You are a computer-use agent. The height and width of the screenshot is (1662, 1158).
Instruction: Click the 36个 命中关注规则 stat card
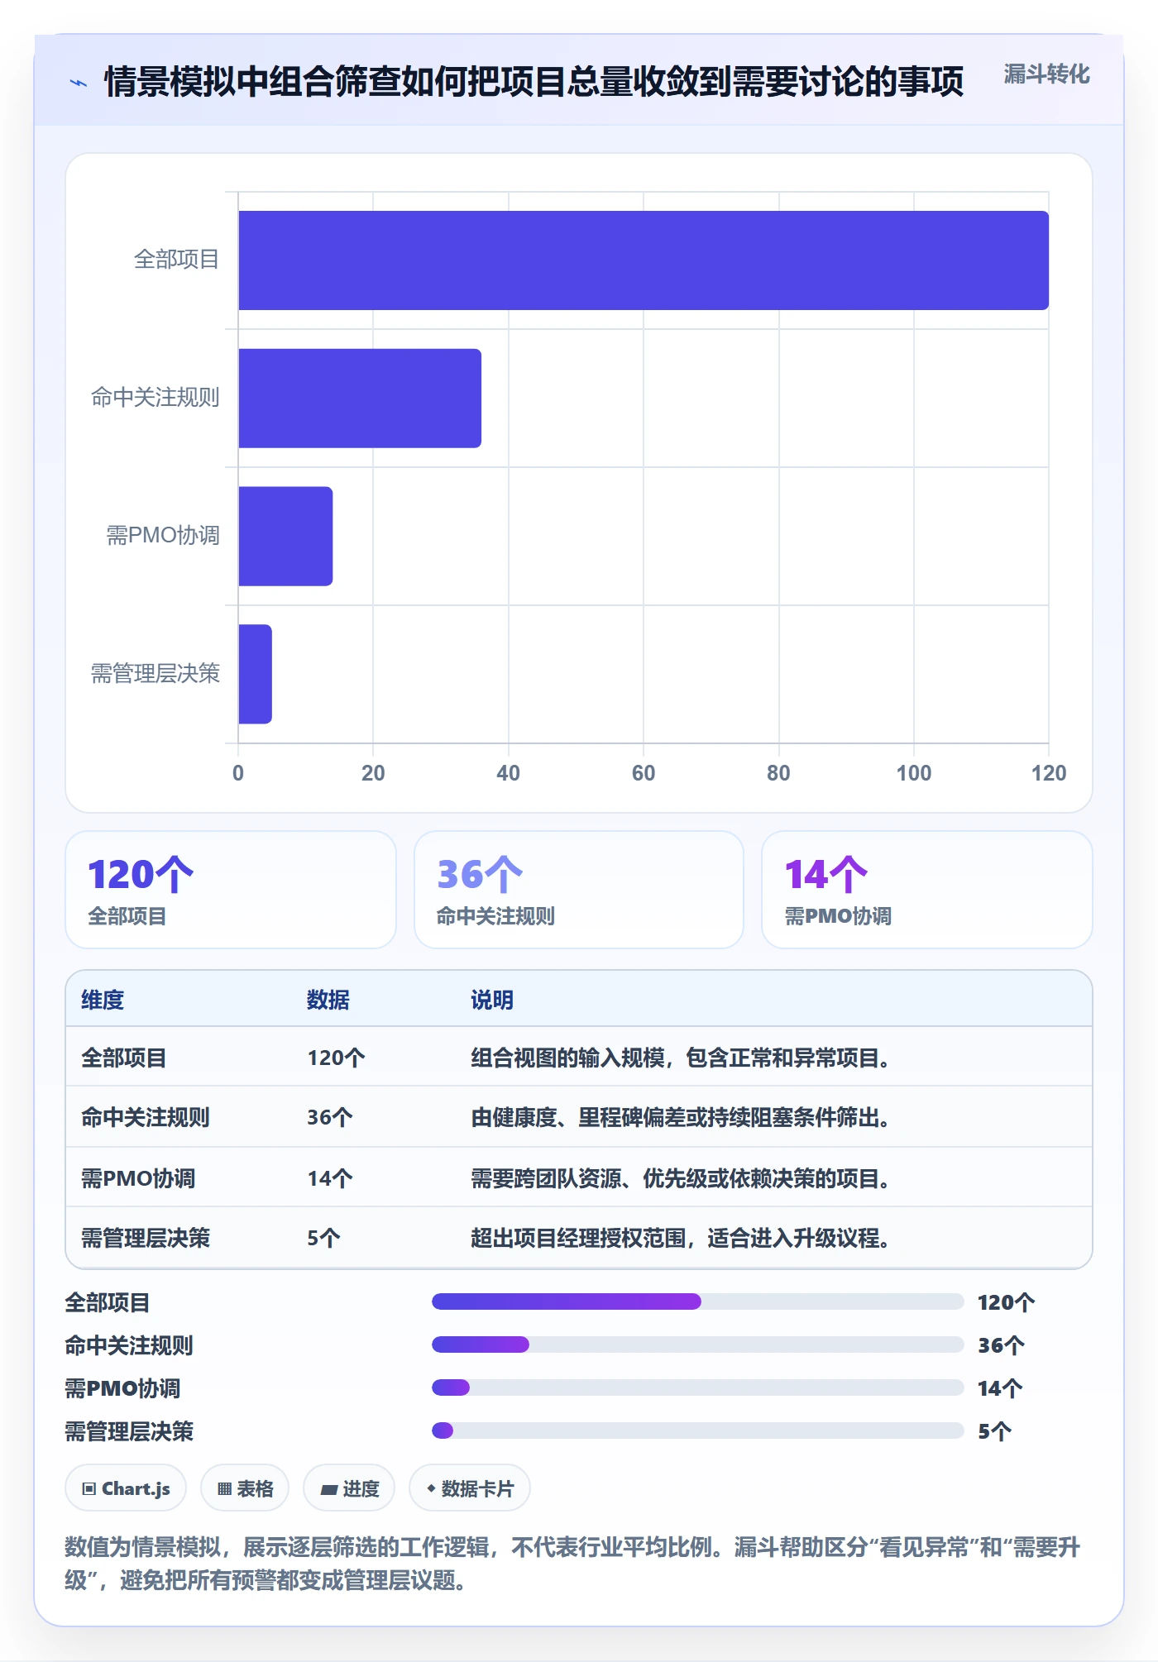pyautogui.click(x=579, y=890)
